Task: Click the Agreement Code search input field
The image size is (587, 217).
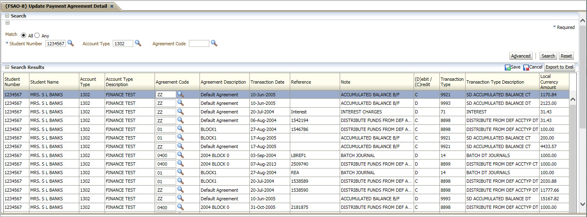Action: tap(199, 44)
